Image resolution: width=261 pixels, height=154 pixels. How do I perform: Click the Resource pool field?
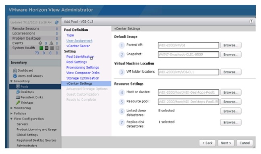[189, 102]
